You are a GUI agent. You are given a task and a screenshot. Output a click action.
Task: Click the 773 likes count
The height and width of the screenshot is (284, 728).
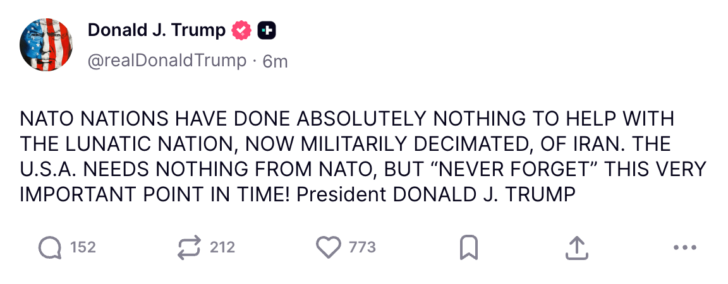362,247
